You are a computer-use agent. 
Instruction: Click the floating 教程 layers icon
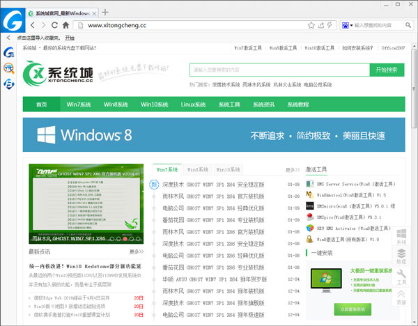[x=401, y=256]
